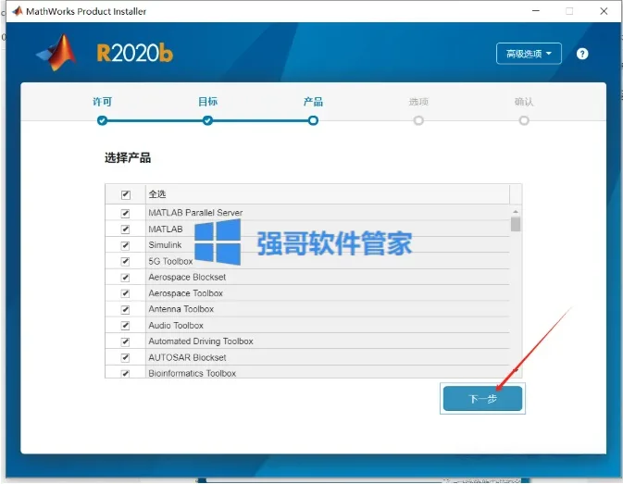Toggle the Aerospace Blockset checkbox
The width and height of the screenshot is (623, 484).
pos(125,277)
